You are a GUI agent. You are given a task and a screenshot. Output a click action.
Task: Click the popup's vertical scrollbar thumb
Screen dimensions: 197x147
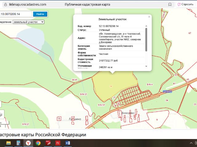pyautogui.click(x=146, y=40)
